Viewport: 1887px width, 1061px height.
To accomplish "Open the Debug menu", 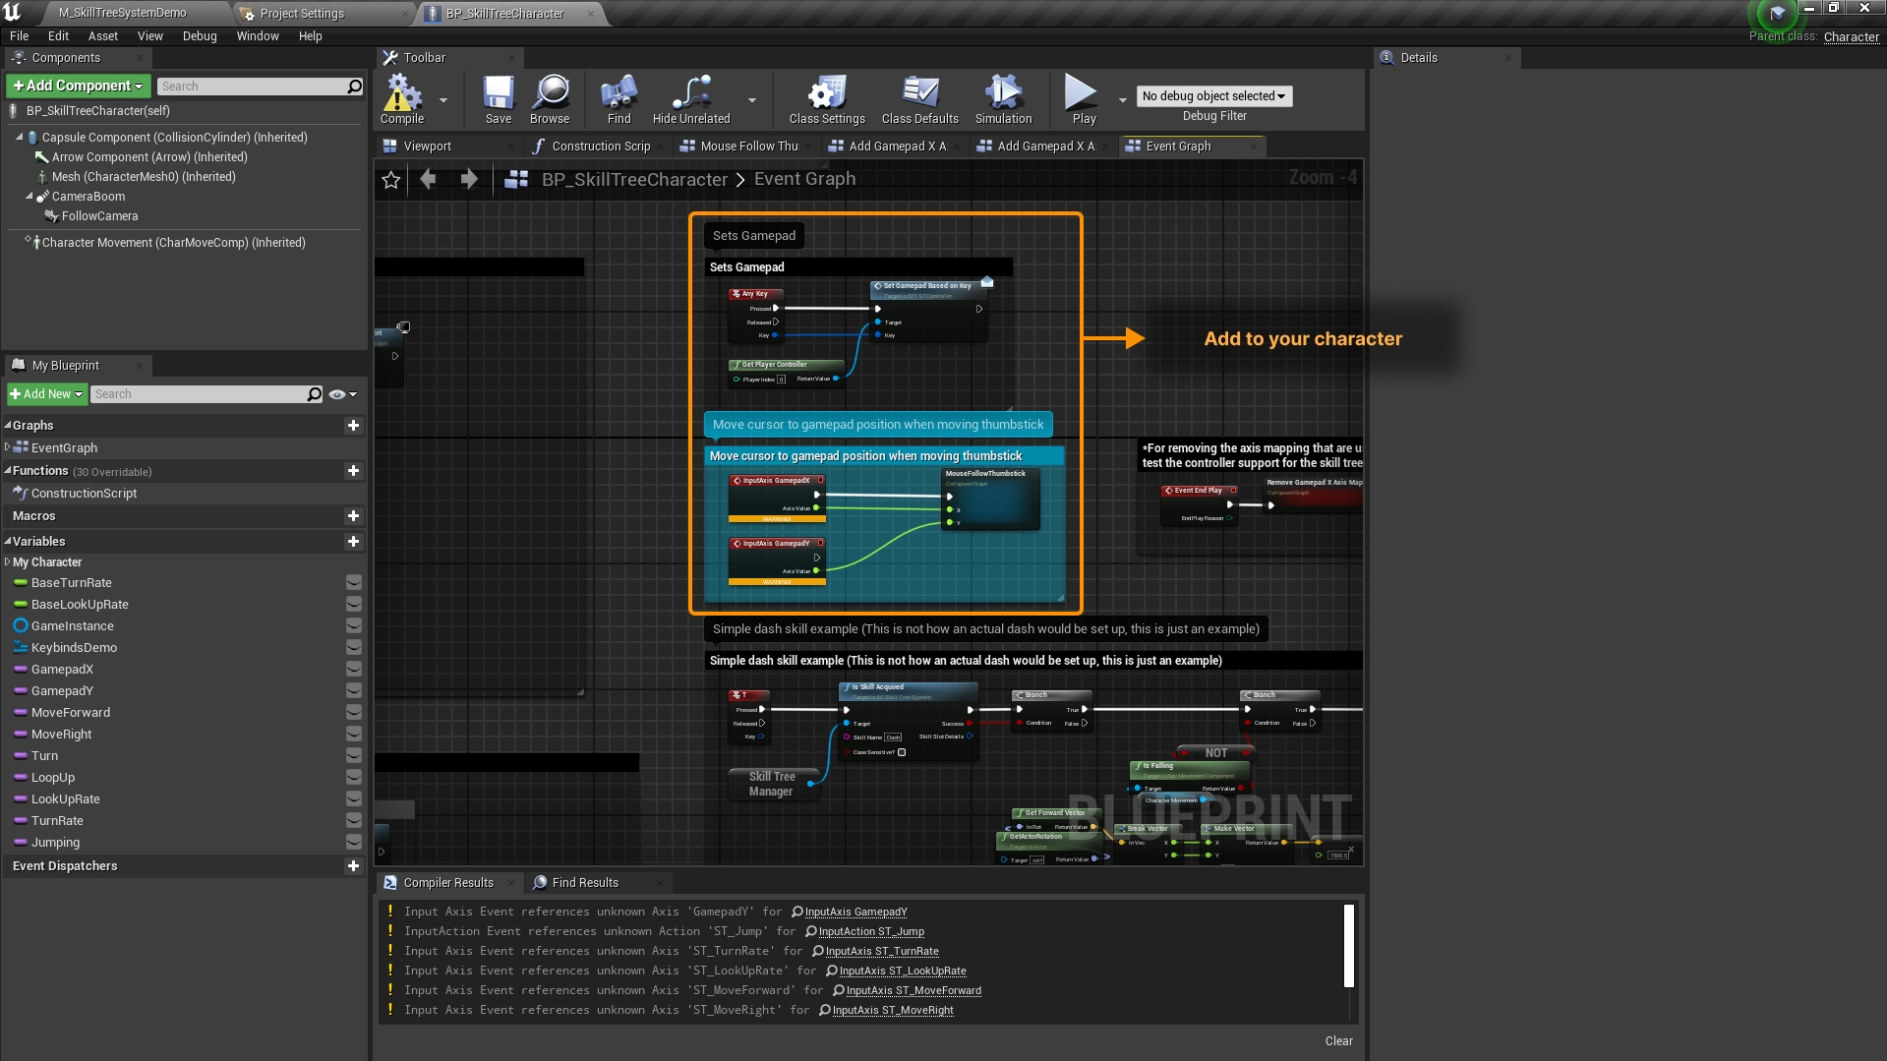I will 199,36.
